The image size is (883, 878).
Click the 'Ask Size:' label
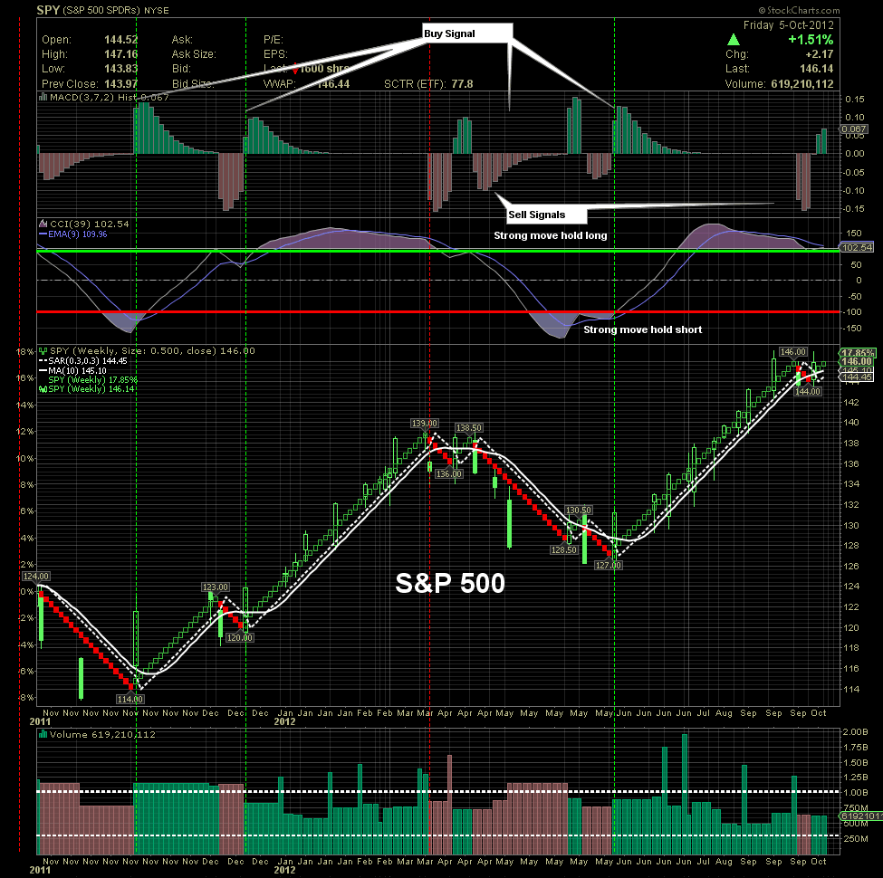[x=194, y=54]
